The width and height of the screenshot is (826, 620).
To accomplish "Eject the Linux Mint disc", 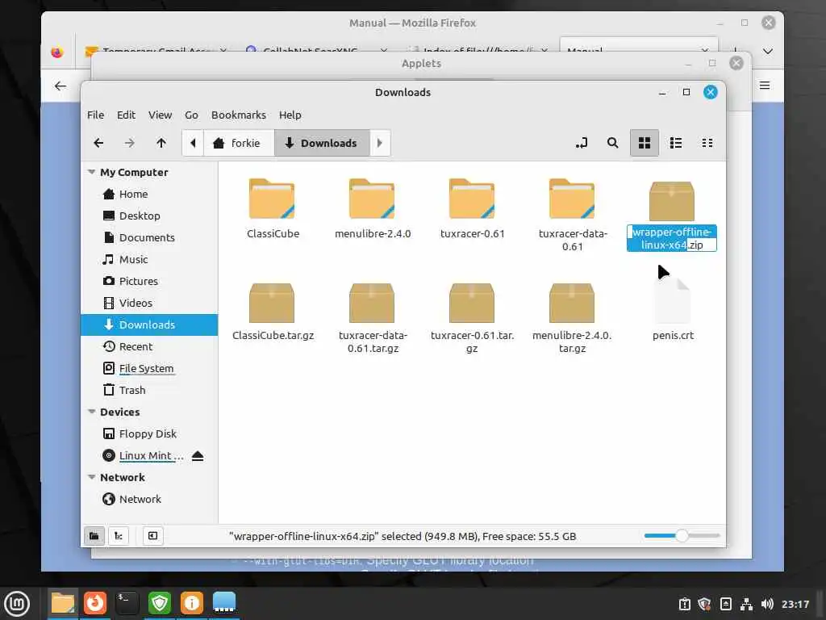I will tap(198, 455).
